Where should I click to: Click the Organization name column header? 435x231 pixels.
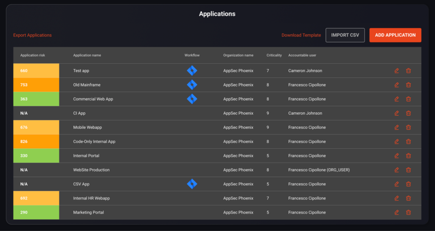[238, 56]
